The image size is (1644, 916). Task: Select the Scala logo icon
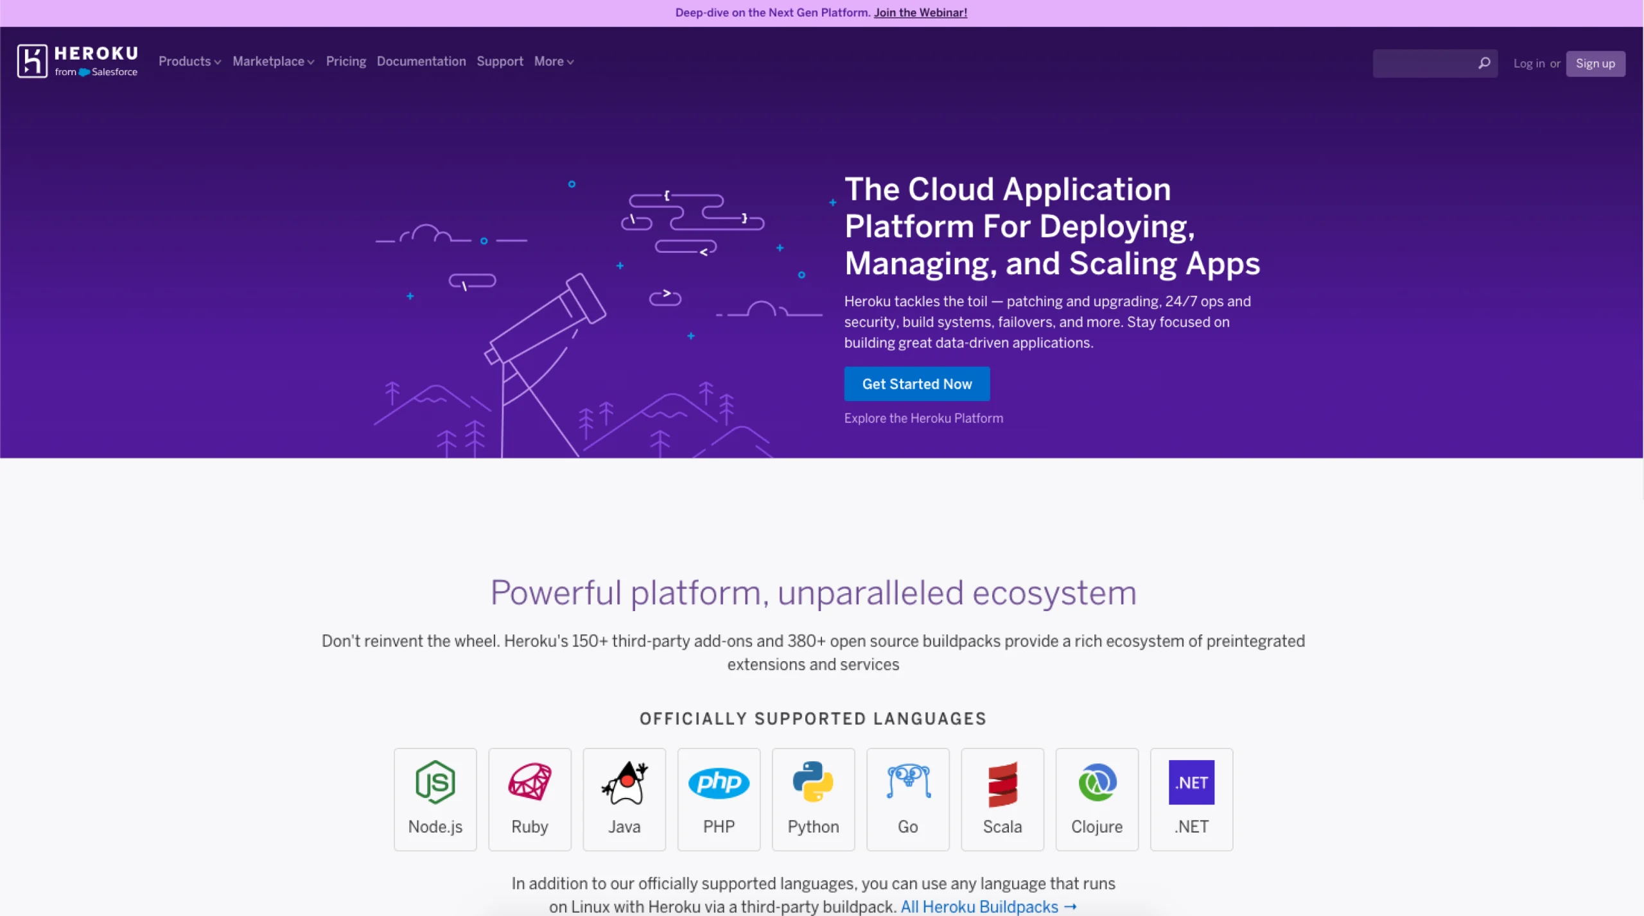click(x=1002, y=784)
